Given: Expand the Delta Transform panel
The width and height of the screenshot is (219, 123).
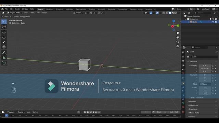Looking at the screenshot, I should (x=197, y=98).
